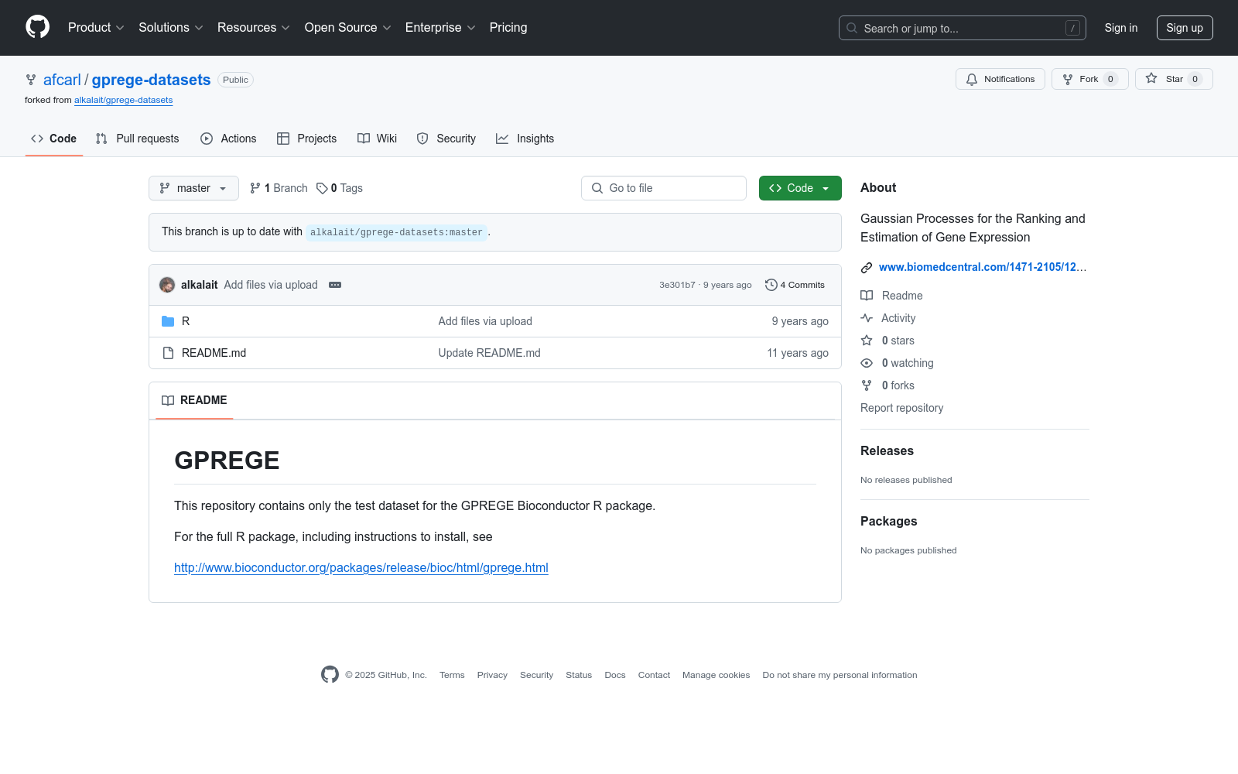
Task: Click the Sign up button
Action: [x=1185, y=28]
